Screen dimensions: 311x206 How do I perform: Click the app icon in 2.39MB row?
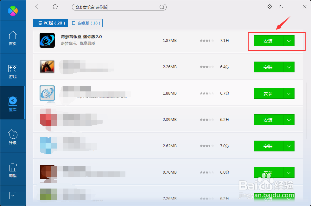click(x=48, y=120)
